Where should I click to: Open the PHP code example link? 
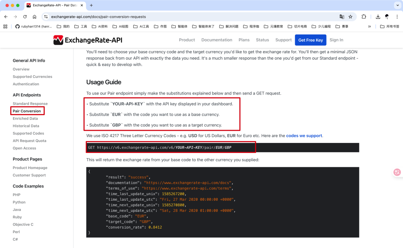(x=16, y=195)
